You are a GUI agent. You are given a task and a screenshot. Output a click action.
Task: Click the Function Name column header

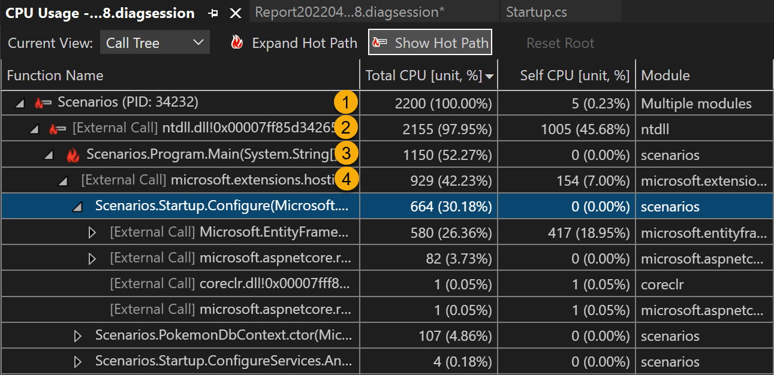[x=54, y=75]
